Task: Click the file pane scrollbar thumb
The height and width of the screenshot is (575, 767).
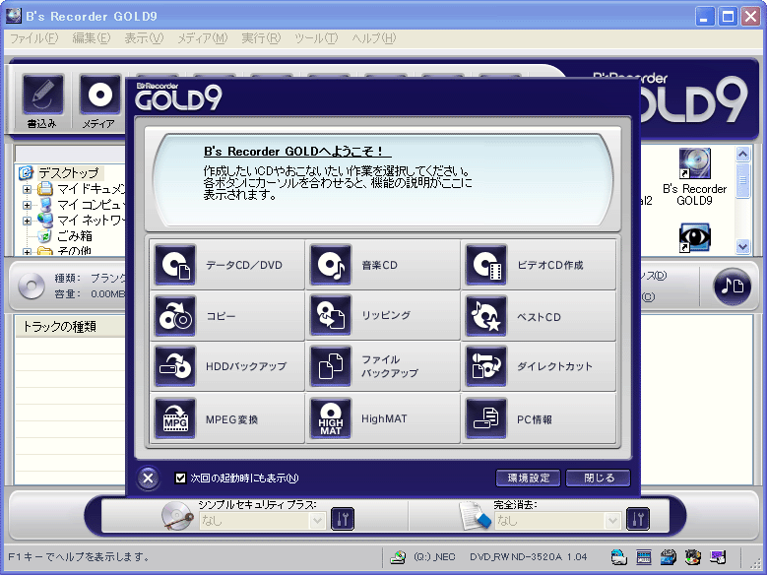Action: pyautogui.click(x=742, y=179)
